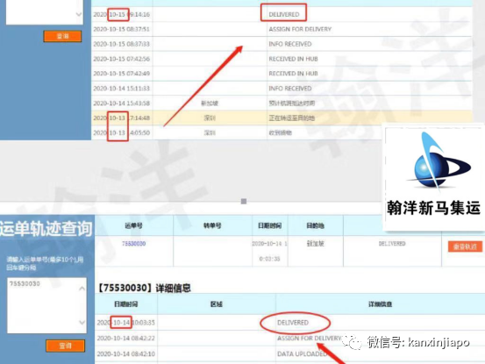
Task: Click the 收到货物 status text
Action: click(x=281, y=132)
